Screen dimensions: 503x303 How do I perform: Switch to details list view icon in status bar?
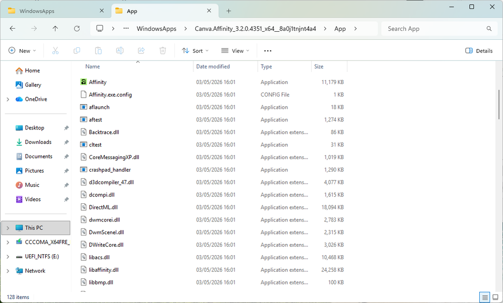click(x=485, y=297)
